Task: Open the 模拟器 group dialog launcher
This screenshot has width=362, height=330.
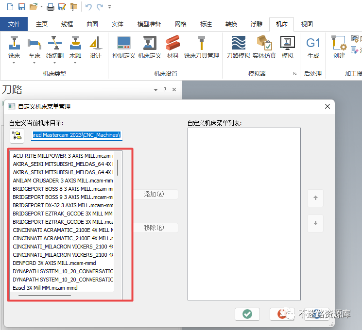Action: (x=294, y=74)
